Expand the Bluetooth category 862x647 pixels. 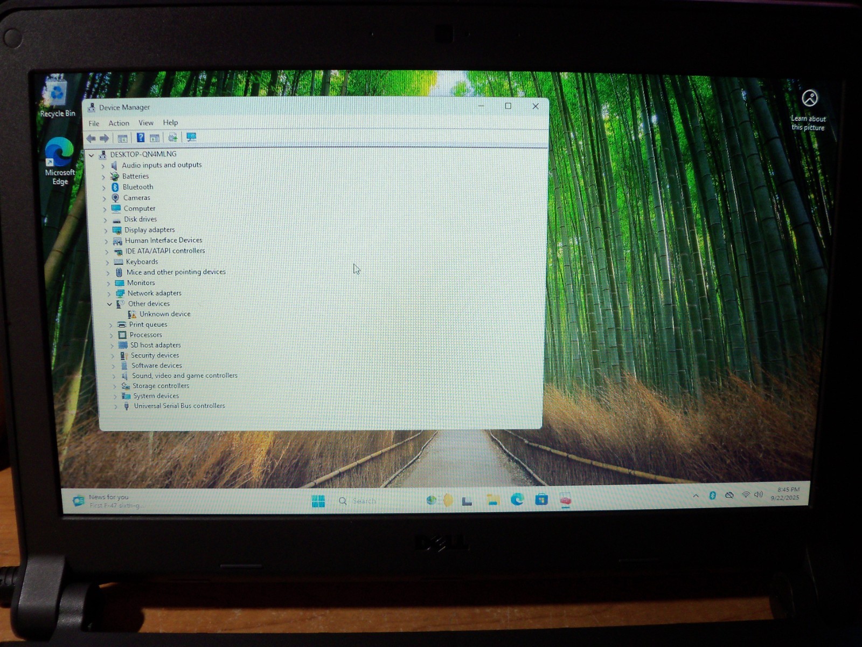(x=104, y=188)
